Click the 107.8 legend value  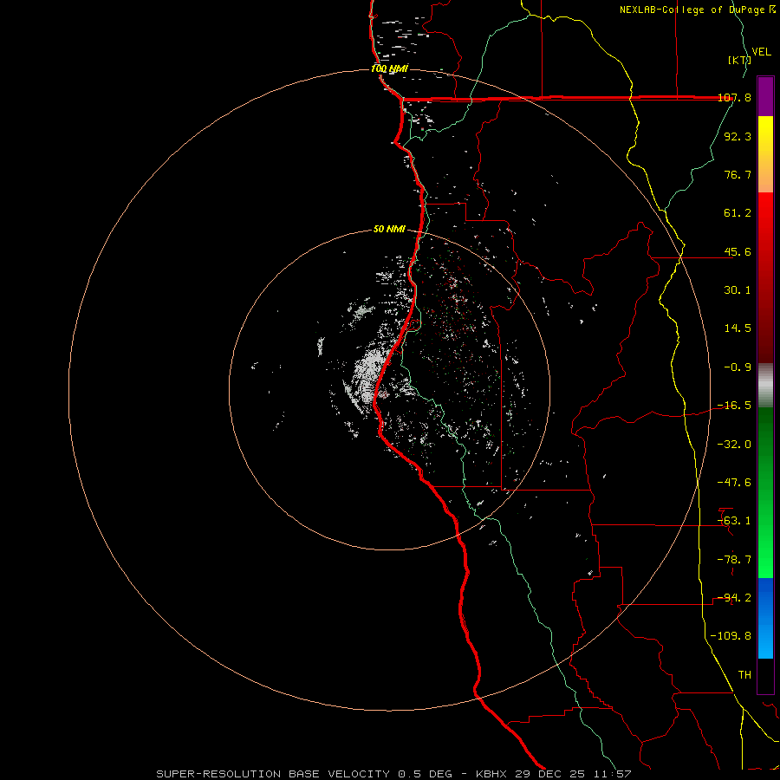click(x=735, y=97)
